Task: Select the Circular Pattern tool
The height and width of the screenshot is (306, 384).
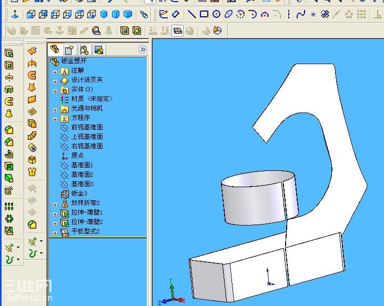Action: click(9, 218)
